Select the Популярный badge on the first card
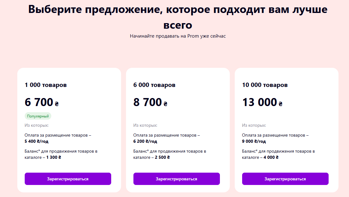This screenshot has height=197, width=349. (x=37, y=116)
